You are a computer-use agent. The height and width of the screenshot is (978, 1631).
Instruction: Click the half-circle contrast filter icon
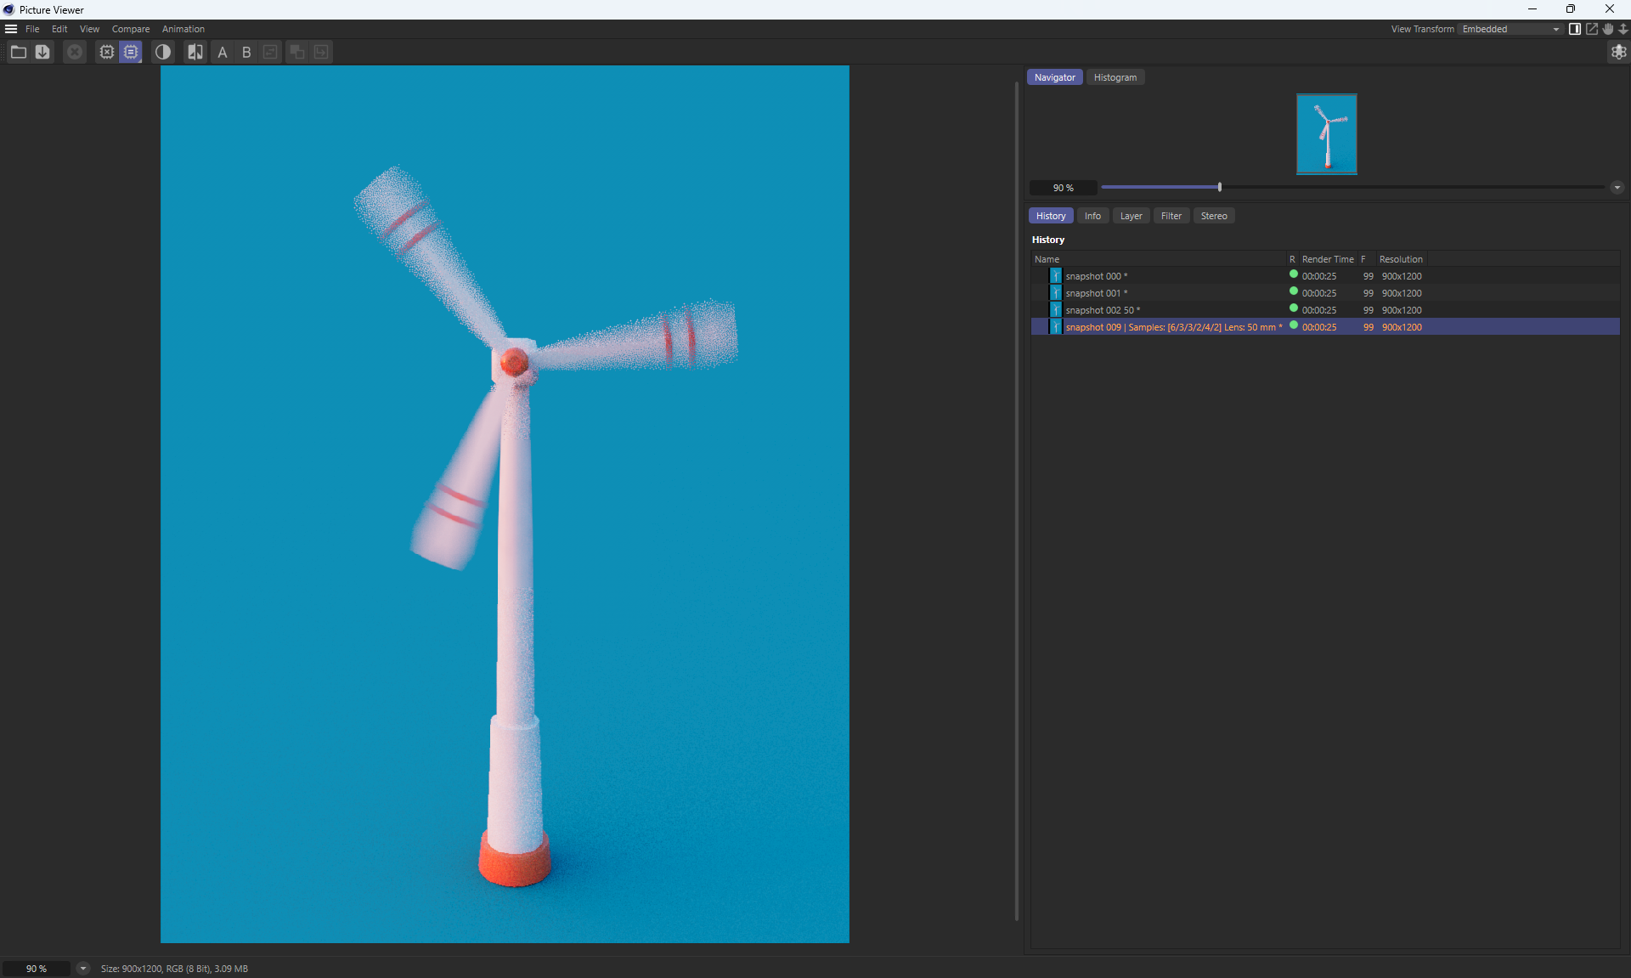[x=163, y=52]
